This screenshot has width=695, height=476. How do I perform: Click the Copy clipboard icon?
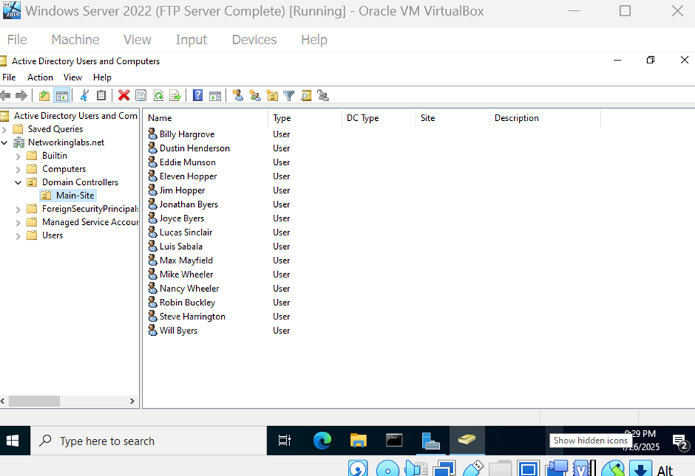point(101,95)
